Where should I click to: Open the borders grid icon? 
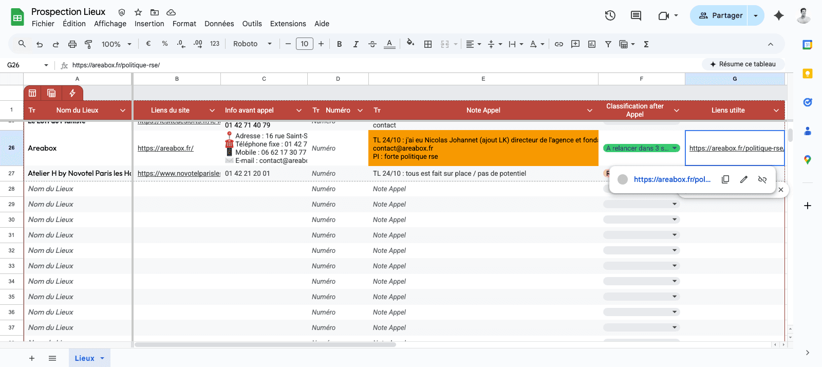pos(427,44)
